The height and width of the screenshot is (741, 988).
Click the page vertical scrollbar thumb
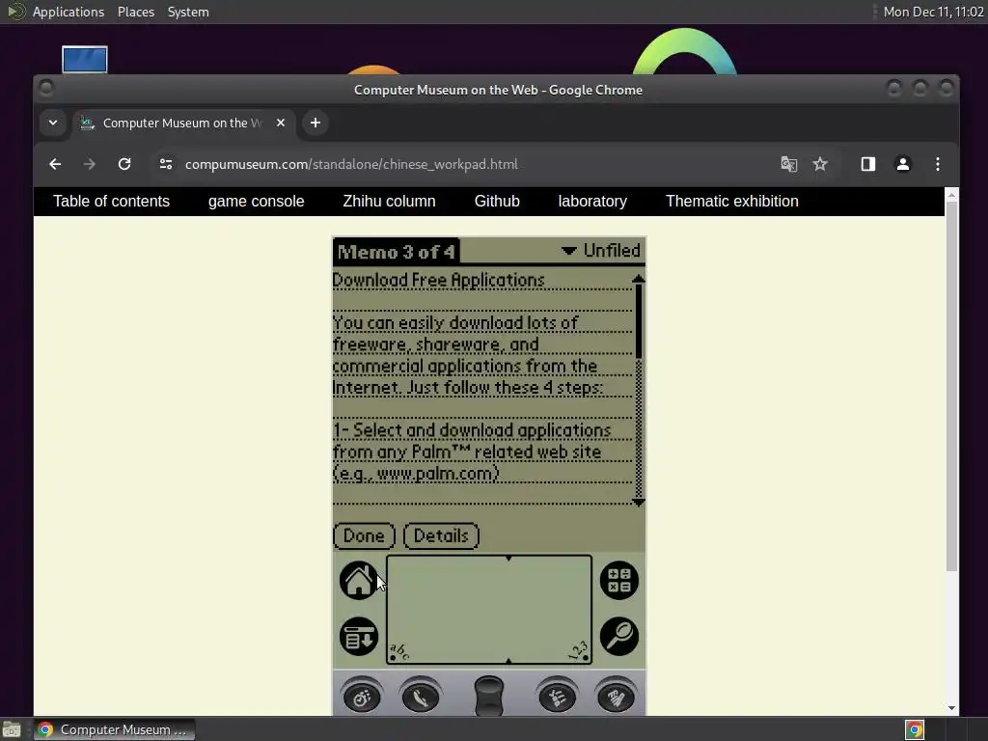(x=951, y=388)
